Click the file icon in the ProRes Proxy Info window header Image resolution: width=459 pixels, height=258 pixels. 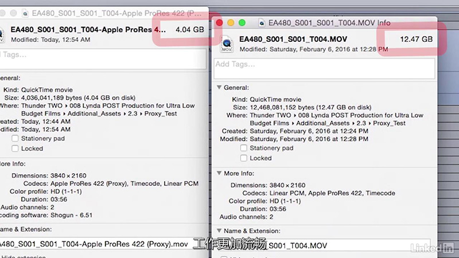point(2,35)
